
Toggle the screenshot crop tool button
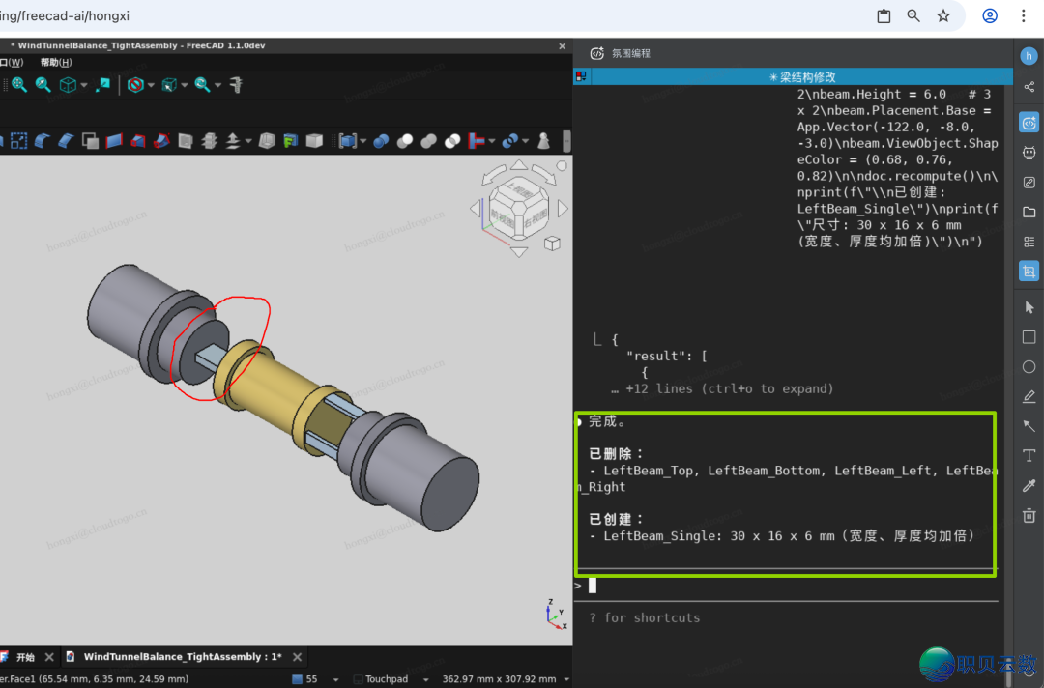1029,272
